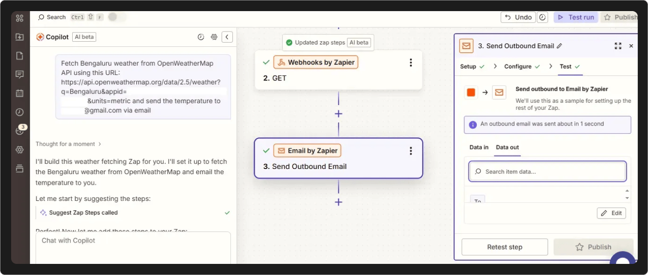Click the version history icon beside Undo
This screenshot has width=648, height=275.
[543, 17]
